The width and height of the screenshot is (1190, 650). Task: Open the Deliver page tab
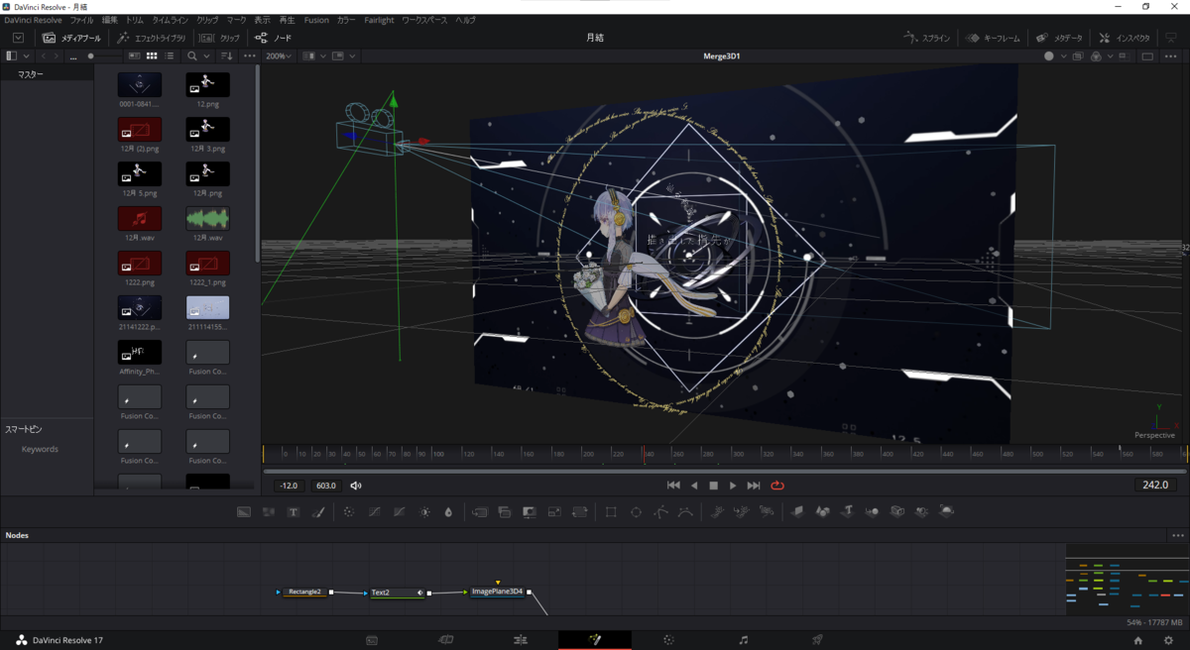[818, 640]
